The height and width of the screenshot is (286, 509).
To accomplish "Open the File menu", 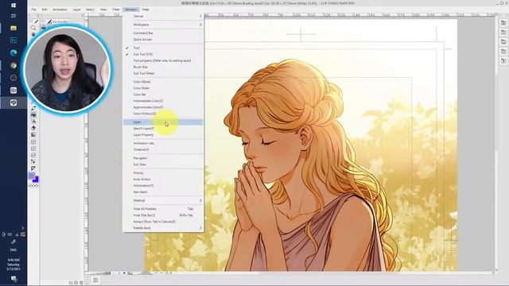I will coord(33,10).
